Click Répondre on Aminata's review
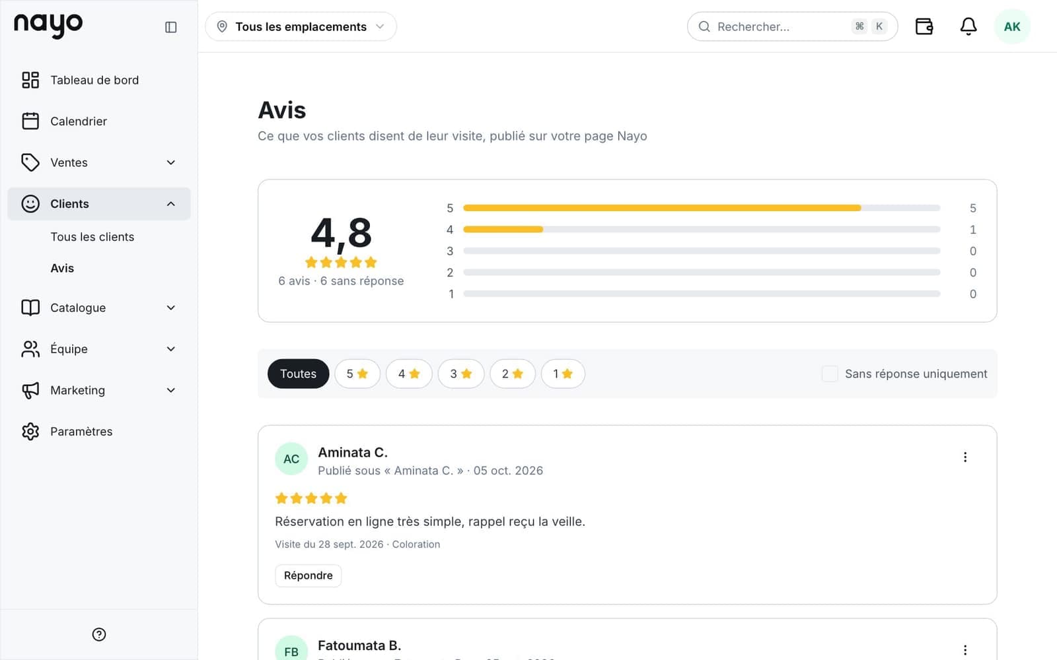 tap(309, 576)
